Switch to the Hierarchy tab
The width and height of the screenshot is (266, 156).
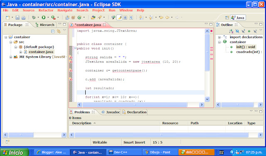45,25
